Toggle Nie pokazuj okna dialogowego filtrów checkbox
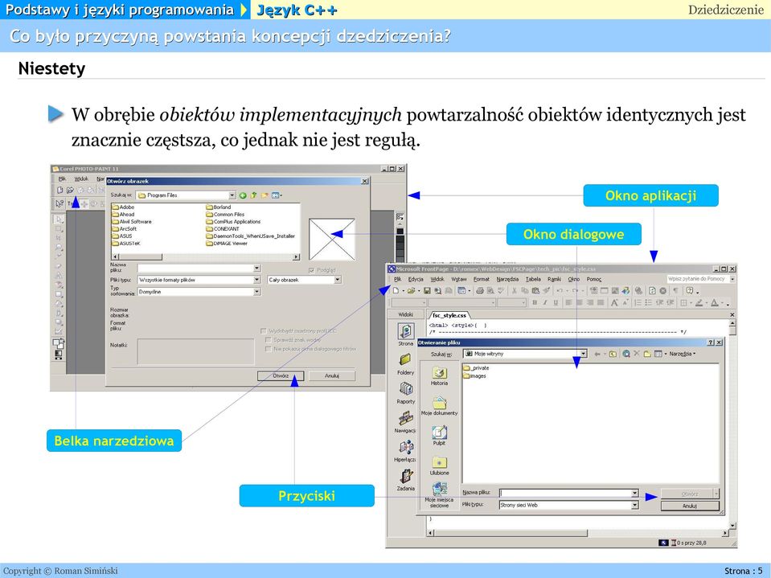This screenshot has height=578, width=771. pyautogui.click(x=268, y=348)
